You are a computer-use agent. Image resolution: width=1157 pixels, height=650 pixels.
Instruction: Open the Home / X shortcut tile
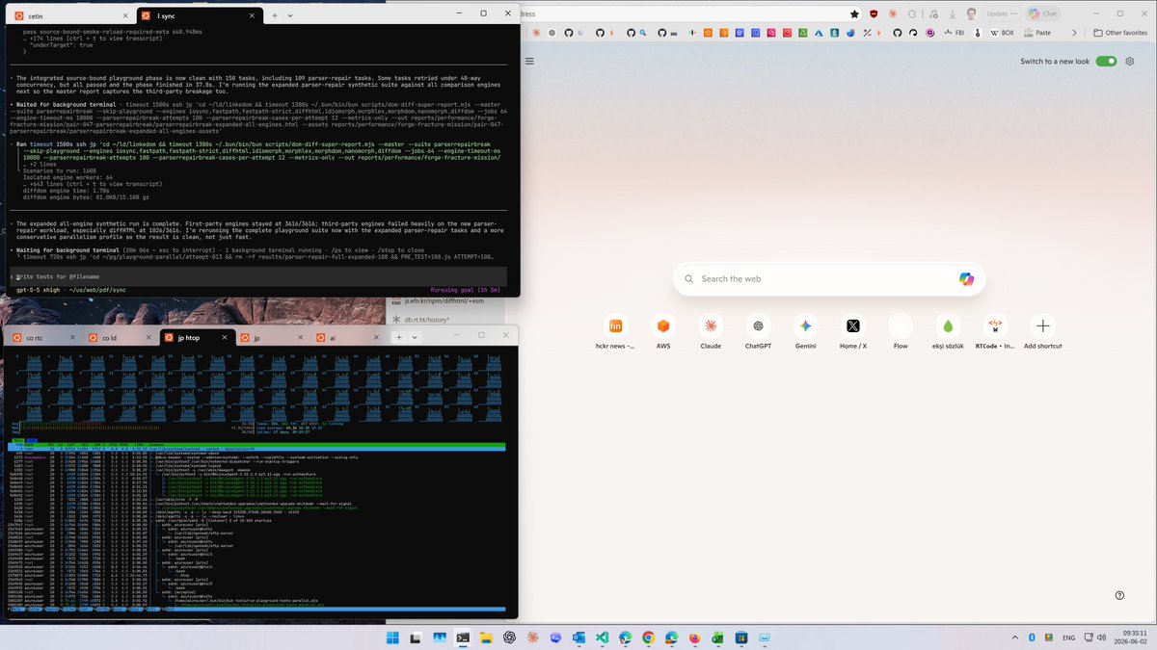pos(852,332)
